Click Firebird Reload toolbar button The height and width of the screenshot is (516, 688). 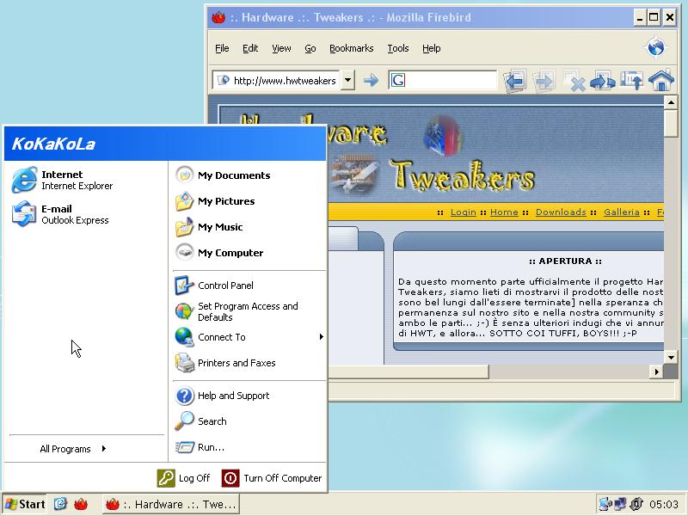(x=603, y=81)
